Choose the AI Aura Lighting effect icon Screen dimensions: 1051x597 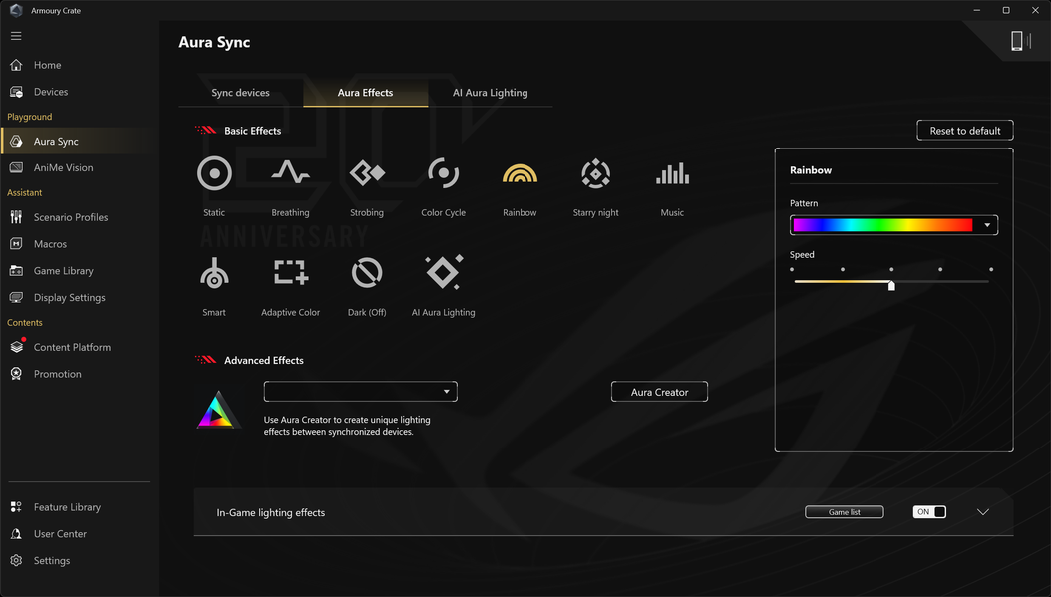click(x=444, y=272)
